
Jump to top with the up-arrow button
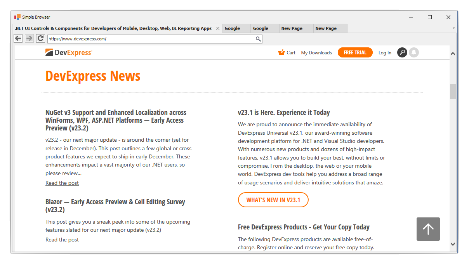pyautogui.click(x=428, y=229)
